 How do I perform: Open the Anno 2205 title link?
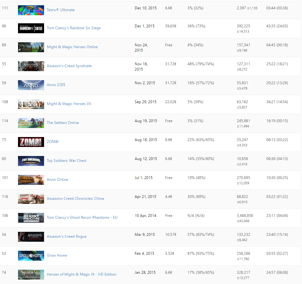pyautogui.click(x=56, y=85)
